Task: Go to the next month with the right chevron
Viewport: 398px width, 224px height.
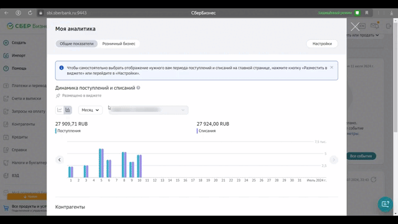Action: coord(334,160)
